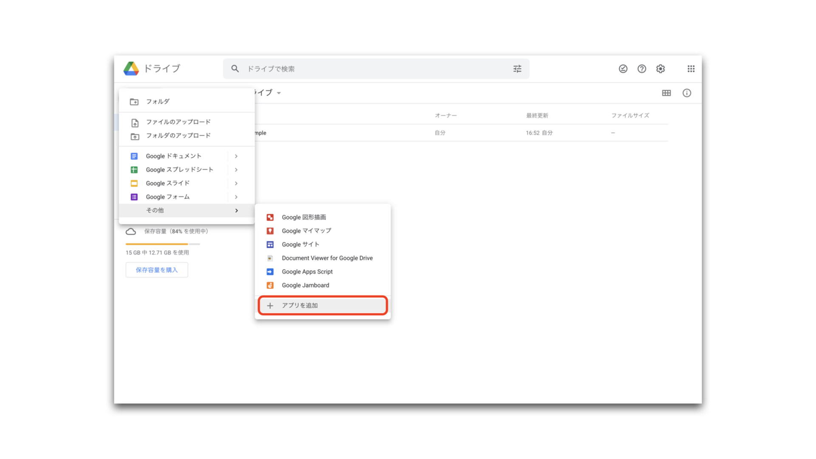
Task: Open offline ready status checkmark icon
Action: [623, 69]
